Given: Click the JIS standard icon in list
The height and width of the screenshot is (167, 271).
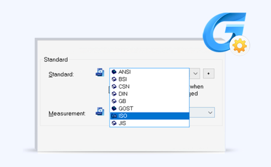Looking at the screenshot, I should point(114,123).
